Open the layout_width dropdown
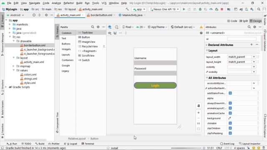Viewport: 267px width, 150px height. (254, 57)
